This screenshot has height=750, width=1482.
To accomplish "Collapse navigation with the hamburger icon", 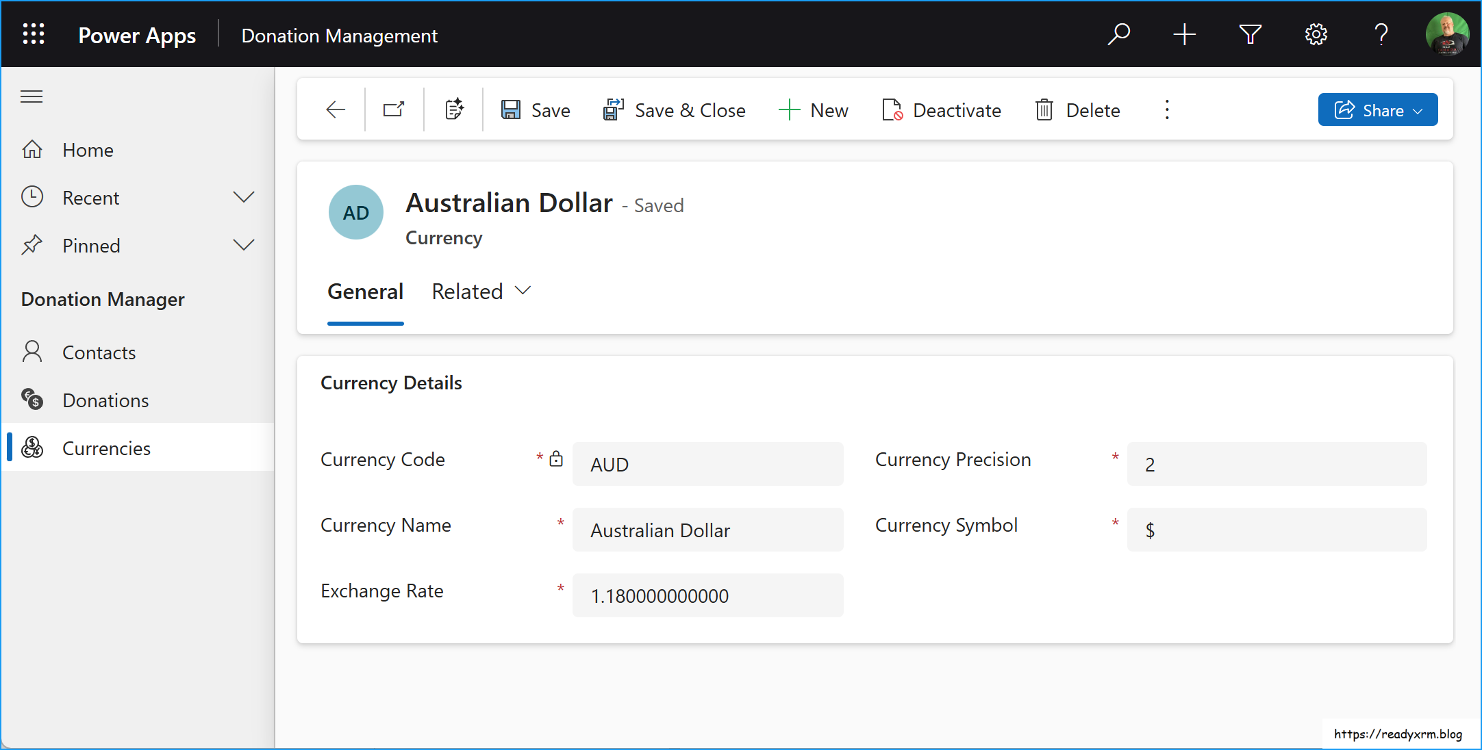I will (31, 96).
